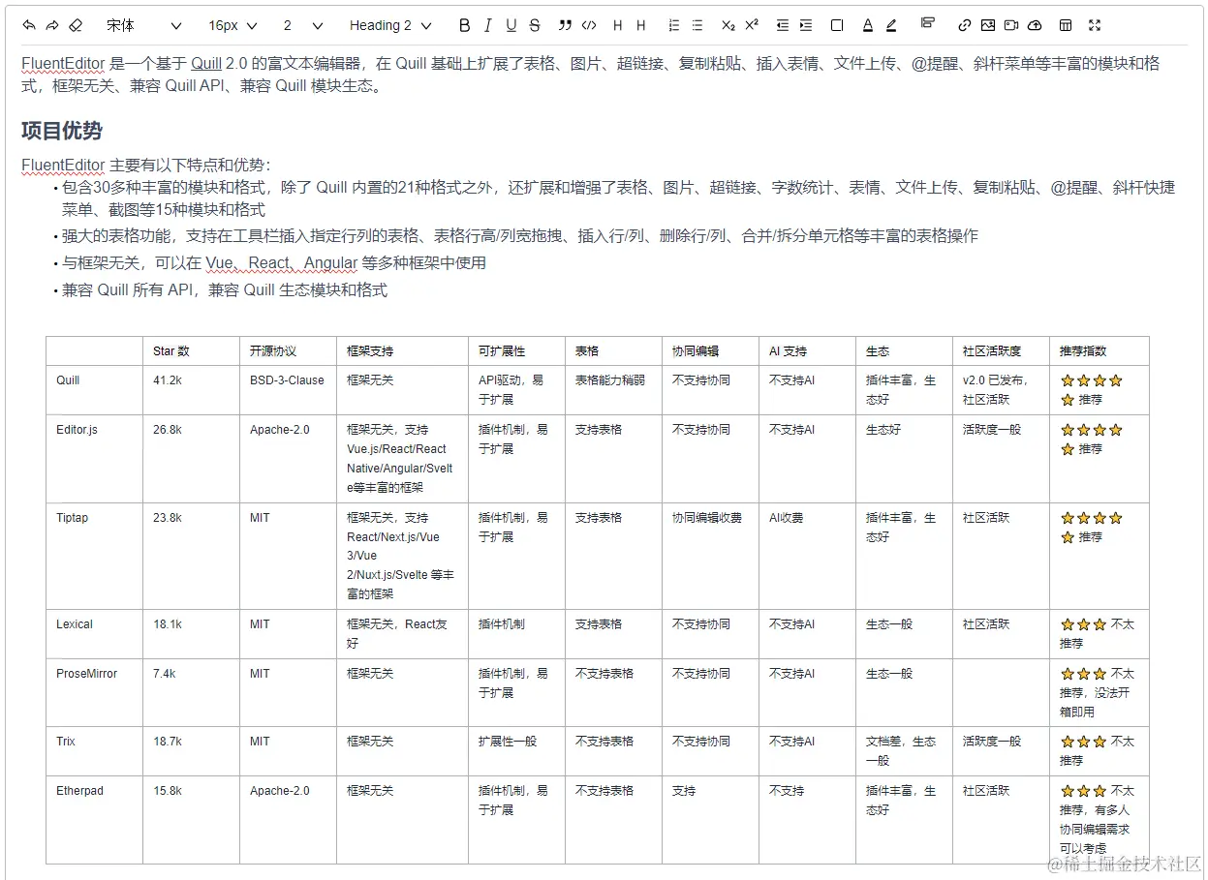Insert an image
The height and width of the screenshot is (880, 1208).
click(988, 25)
